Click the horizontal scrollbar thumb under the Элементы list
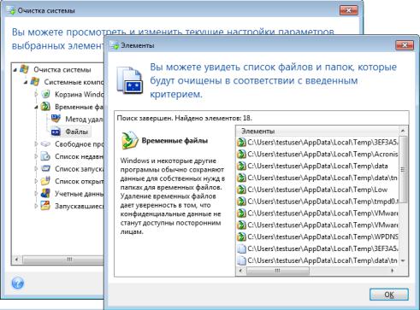 [x=277, y=271]
